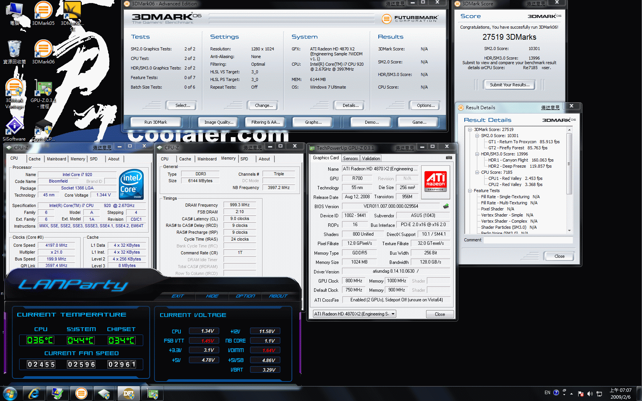Click the Select... button under Tests
Viewport: 642px width, 401px height.
182,105
